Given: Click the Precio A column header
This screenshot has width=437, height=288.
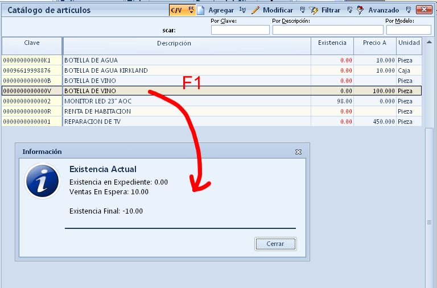Looking at the screenshot, I should (374, 43).
